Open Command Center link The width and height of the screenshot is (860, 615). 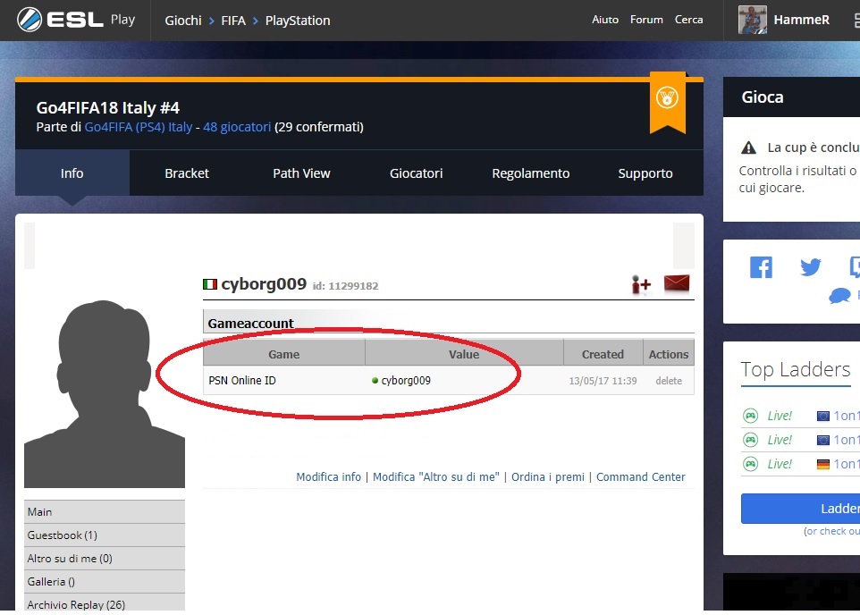pos(641,477)
